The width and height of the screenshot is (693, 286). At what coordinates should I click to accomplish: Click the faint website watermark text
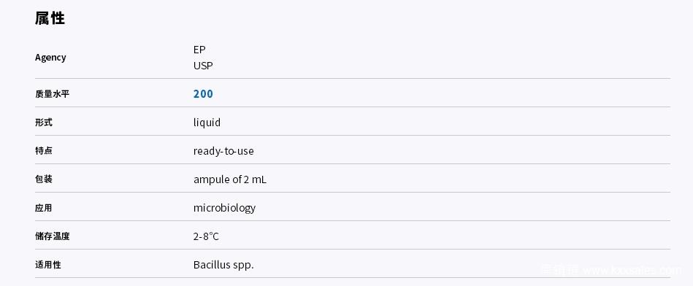(x=611, y=270)
